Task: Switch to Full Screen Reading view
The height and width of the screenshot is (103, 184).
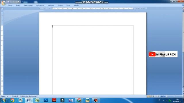Action: tap(151, 96)
